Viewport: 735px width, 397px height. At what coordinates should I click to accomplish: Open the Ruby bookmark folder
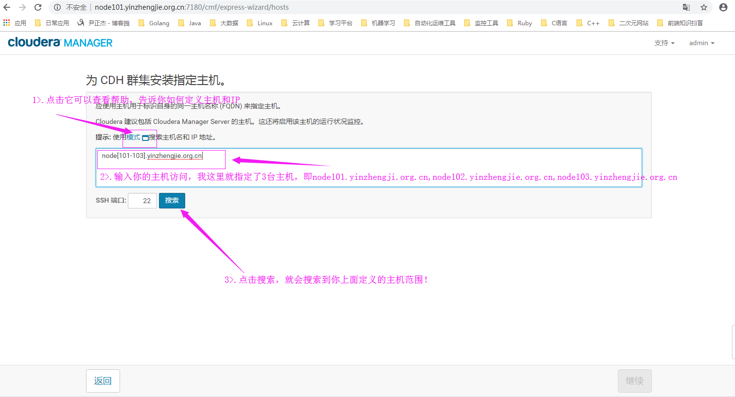pyautogui.click(x=520, y=23)
